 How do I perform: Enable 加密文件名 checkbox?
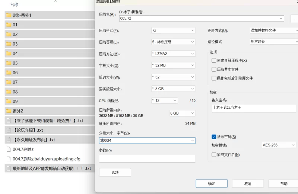[214, 155]
